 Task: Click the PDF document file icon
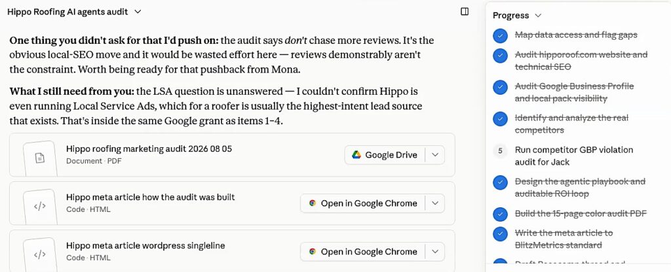(39, 158)
